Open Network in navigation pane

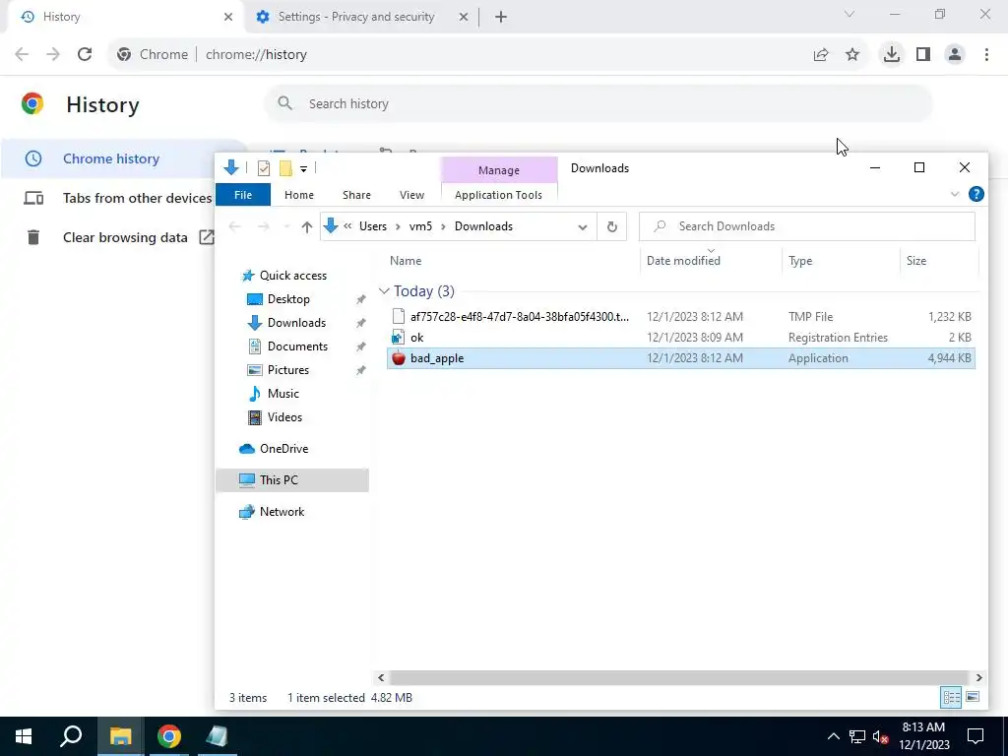[282, 512]
